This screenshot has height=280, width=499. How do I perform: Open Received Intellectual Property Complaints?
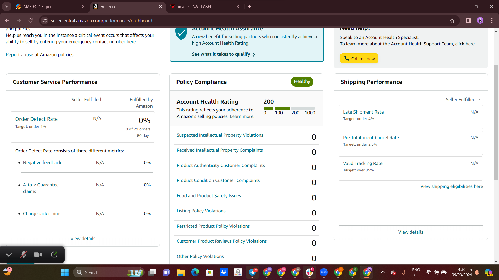(220, 150)
